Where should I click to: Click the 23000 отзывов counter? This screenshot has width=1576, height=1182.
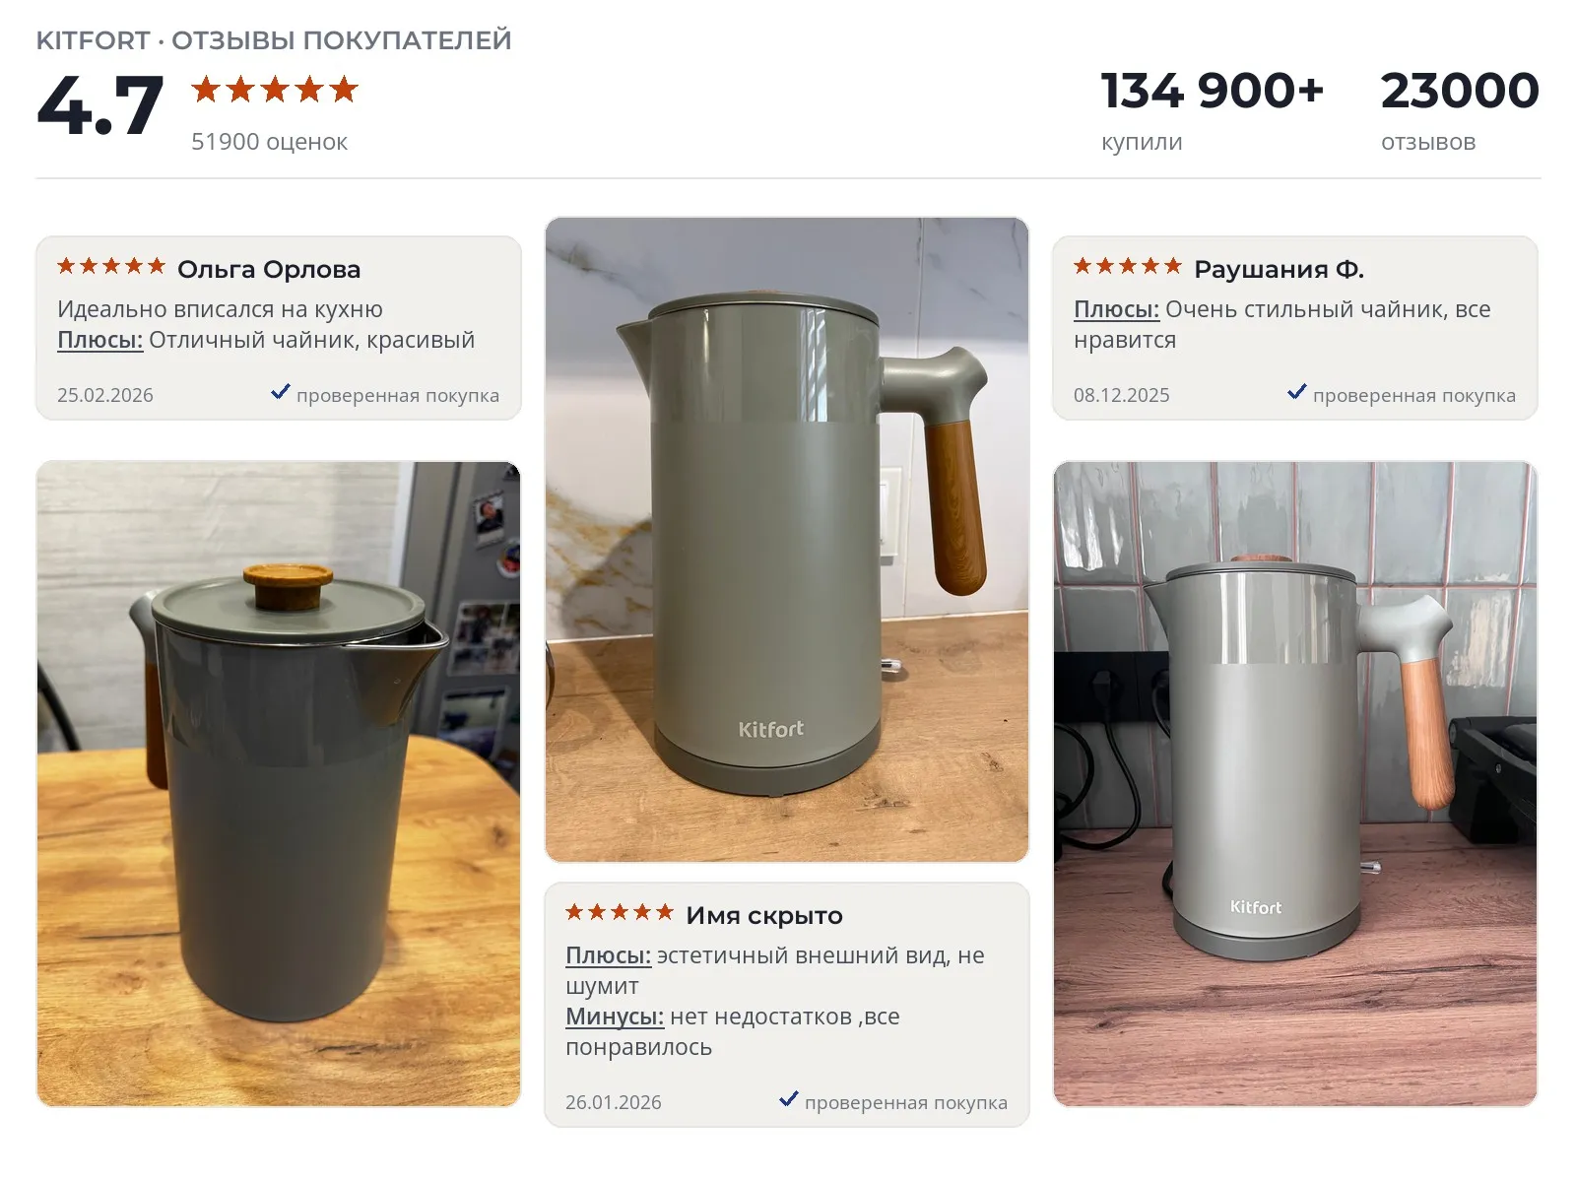coord(1460,110)
